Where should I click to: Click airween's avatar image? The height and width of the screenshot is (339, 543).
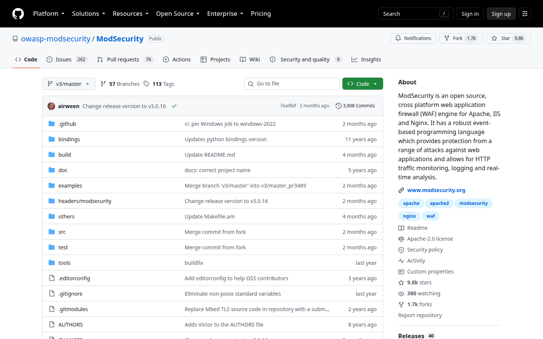[x=51, y=106]
